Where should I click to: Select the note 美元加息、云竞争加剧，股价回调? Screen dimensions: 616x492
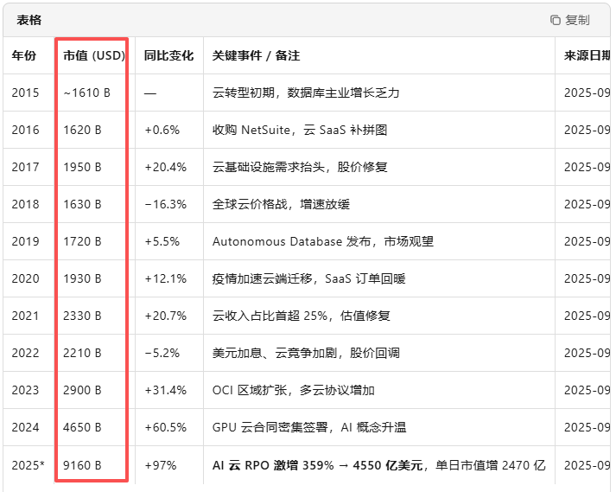tap(306, 353)
